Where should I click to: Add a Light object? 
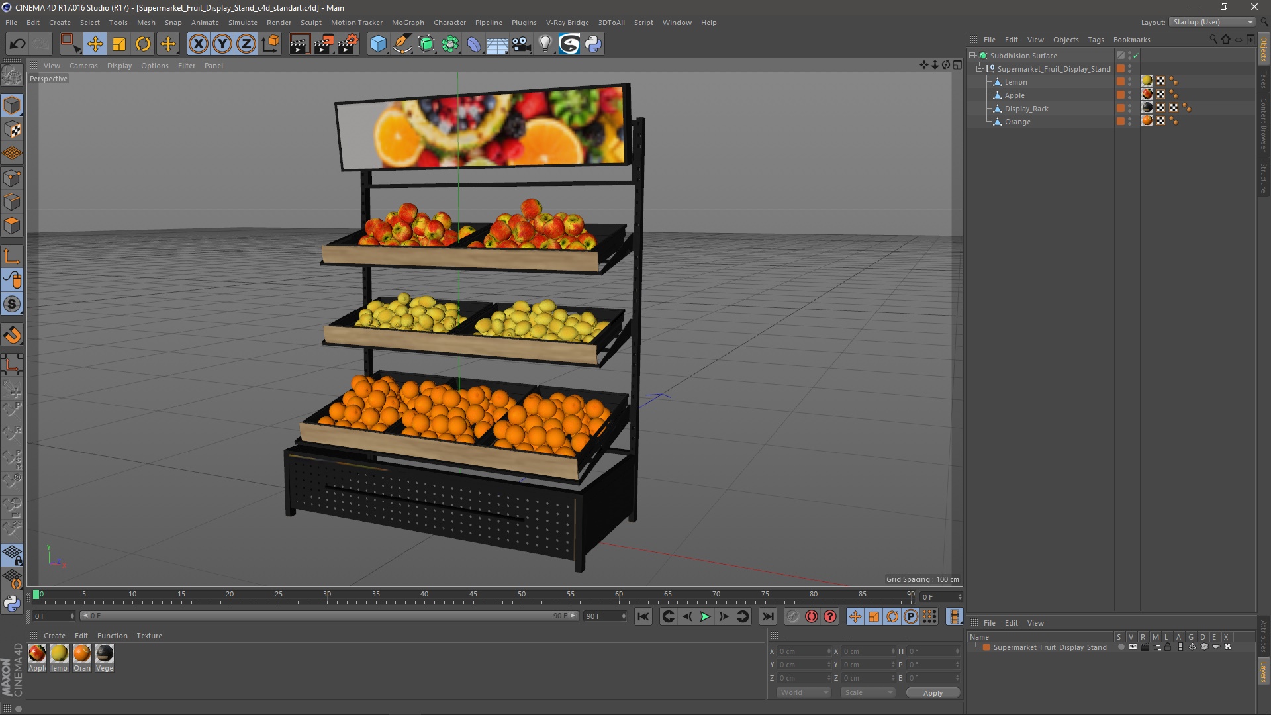point(545,44)
